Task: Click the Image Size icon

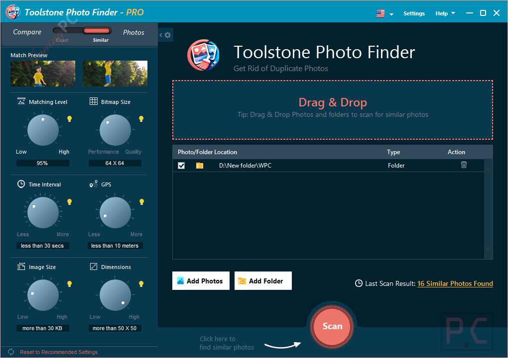Action: click(21, 267)
